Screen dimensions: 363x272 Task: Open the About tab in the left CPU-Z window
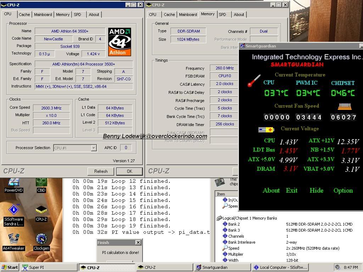tap(94, 15)
